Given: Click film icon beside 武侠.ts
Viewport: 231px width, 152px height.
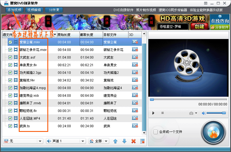Looking at the screenshot, I should [16, 126].
